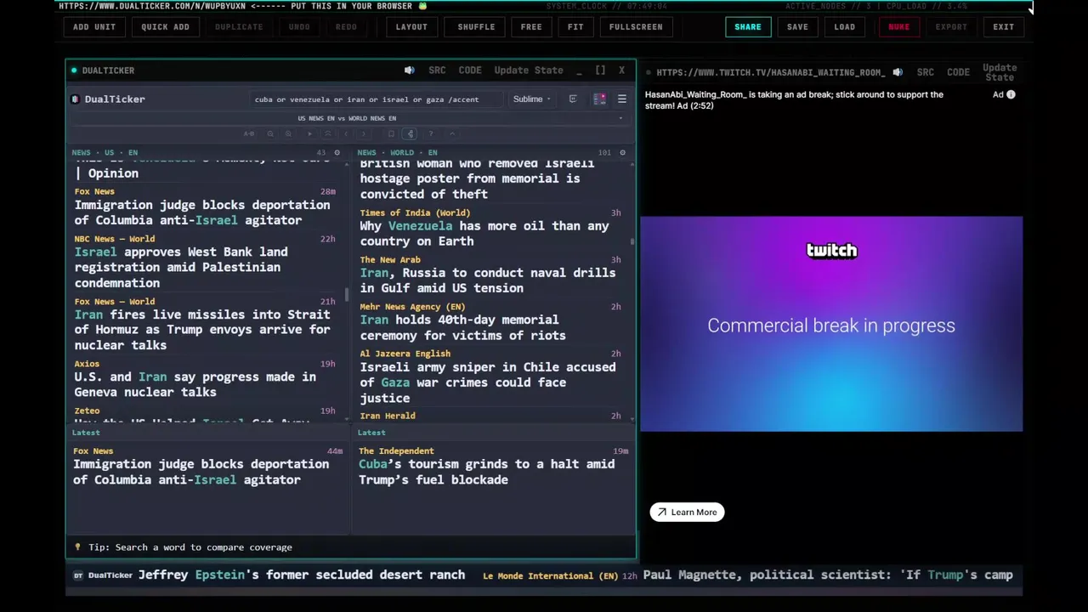Click the DualTicker logo icon
This screenshot has width=1088, height=612.
coord(75,99)
